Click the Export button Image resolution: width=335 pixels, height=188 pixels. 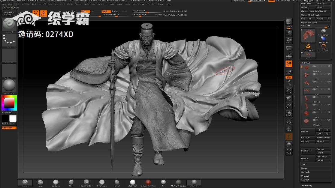pyautogui.click(x=323, y=7)
